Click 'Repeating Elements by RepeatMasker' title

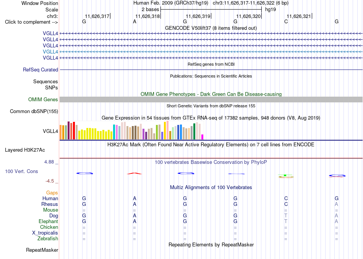(211, 244)
